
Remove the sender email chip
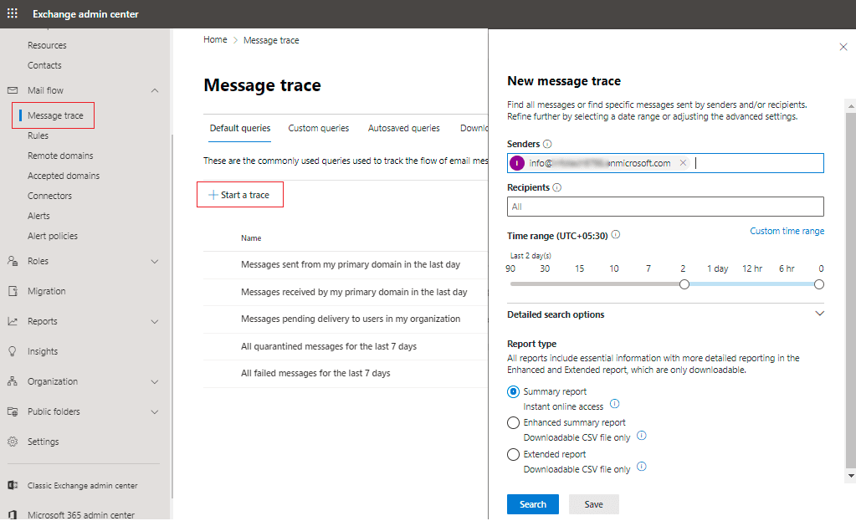pos(683,163)
